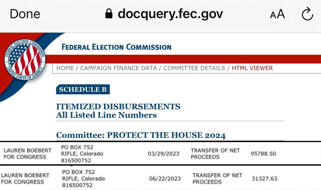Click the Federal Election Commission seal logo
Image resolution: width=321 pixels, height=190 pixels.
25,59
